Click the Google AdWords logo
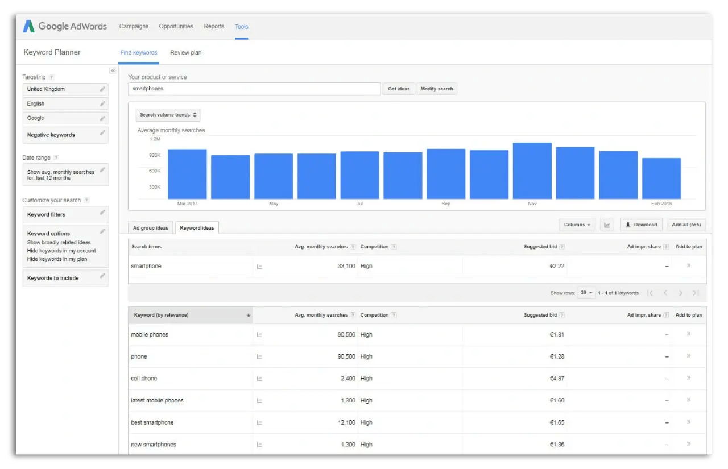This screenshot has width=728, height=469. [x=64, y=26]
